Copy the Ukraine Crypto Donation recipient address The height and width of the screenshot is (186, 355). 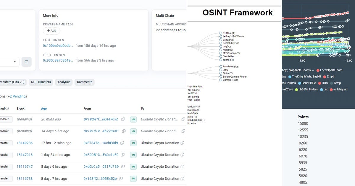[183, 119]
